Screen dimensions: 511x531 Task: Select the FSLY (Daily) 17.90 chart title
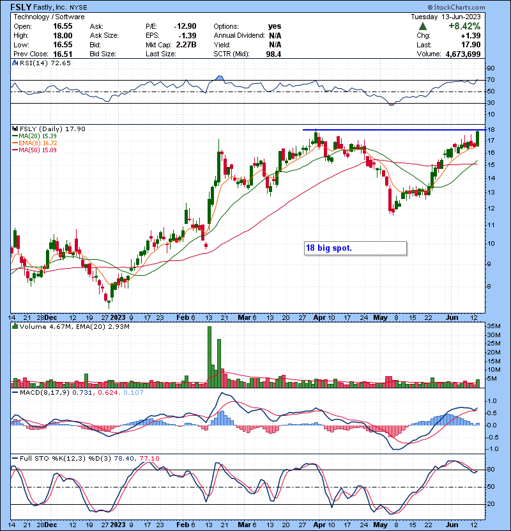(x=52, y=129)
